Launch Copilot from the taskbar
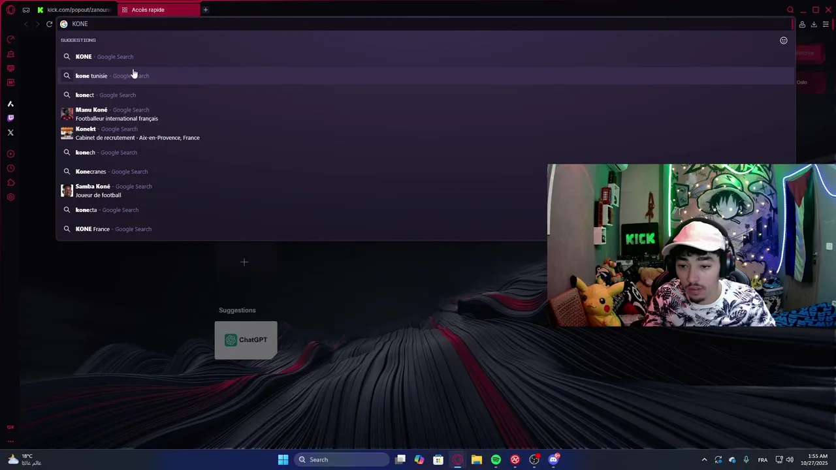The width and height of the screenshot is (836, 470). point(419,460)
